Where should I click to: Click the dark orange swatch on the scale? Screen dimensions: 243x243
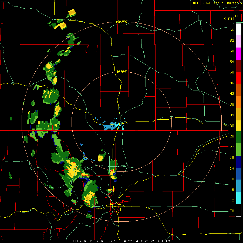click(238, 90)
